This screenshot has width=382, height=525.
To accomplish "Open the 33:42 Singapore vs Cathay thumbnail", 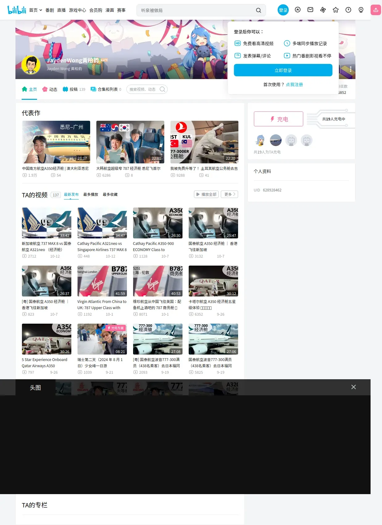I will click(x=47, y=223).
